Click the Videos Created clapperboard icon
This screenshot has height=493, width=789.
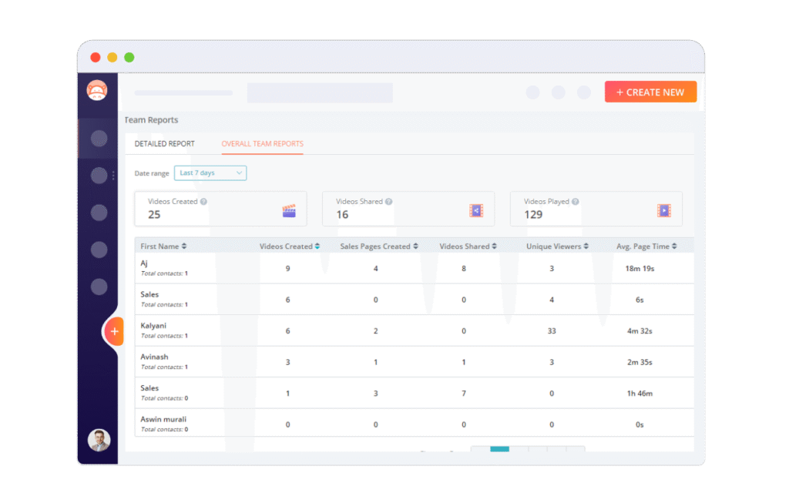click(289, 210)
